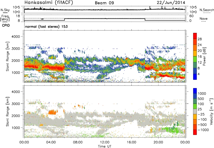The height and width of the screenshot is (148, 214).
Task: Click the '18' frequency axis tick label
Action: coord(18,16)
